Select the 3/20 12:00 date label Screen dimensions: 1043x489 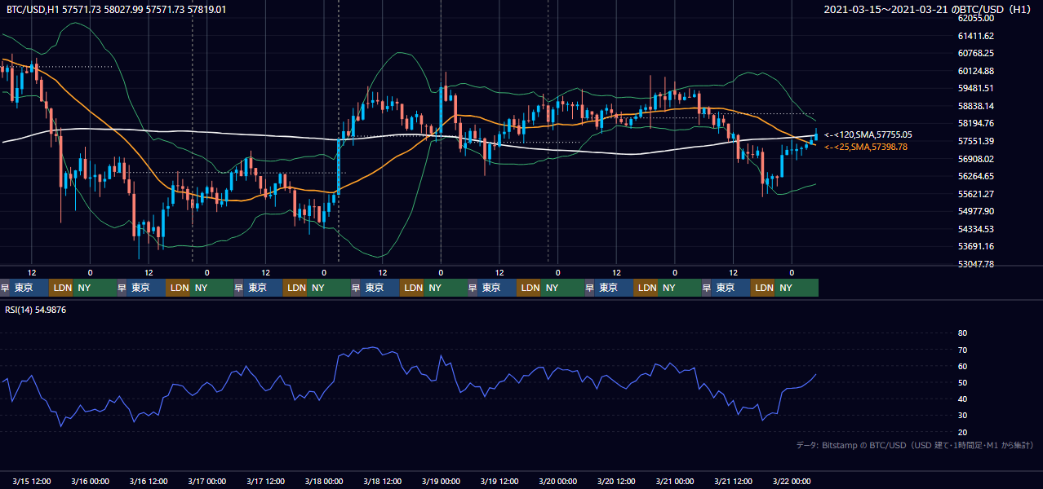pyautogui.click(x=617, y=481)
